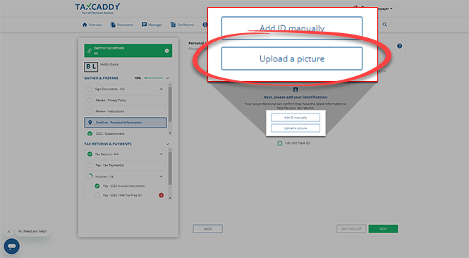Open the Switch Tax Return selector
The image size is (469, 258).
point(128,51)
